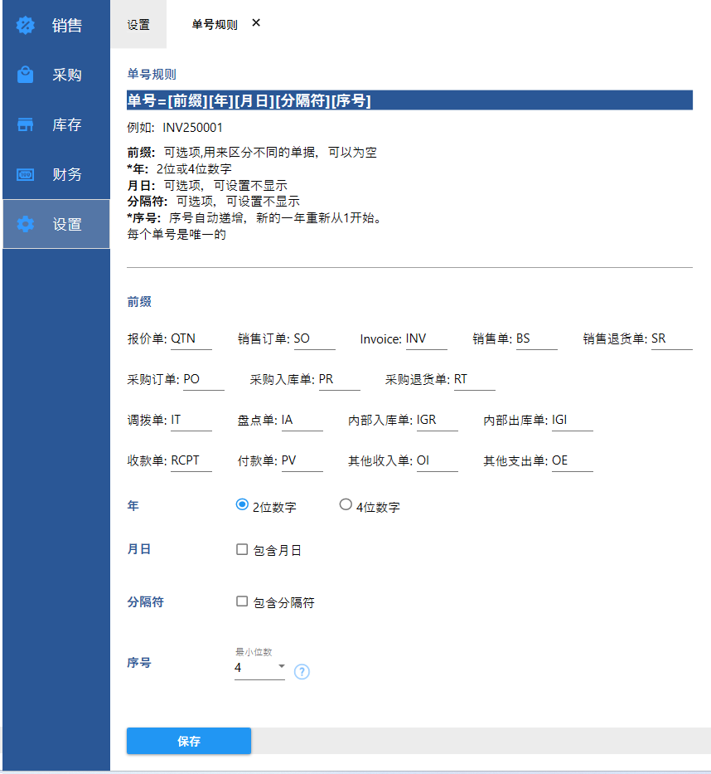This screenshot has width=711, height=774.
Task: Click the 收款单 prefix field with RCPT
Action: (x=191, y=461)
